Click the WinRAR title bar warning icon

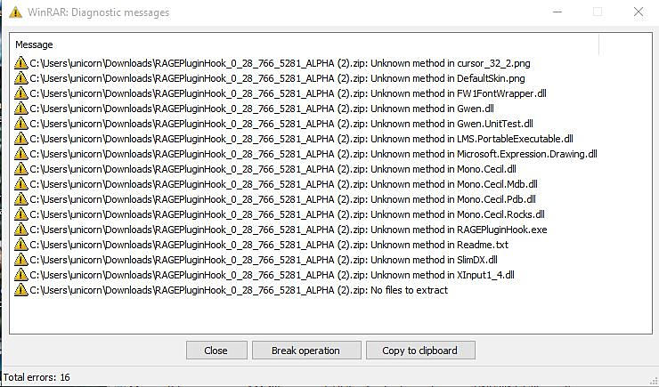point(15,12)
